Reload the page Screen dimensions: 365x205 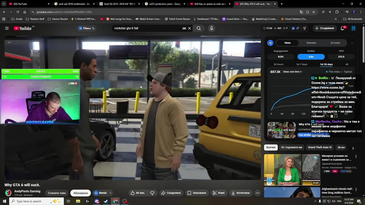pyautogui.click(x=18, y=12)
